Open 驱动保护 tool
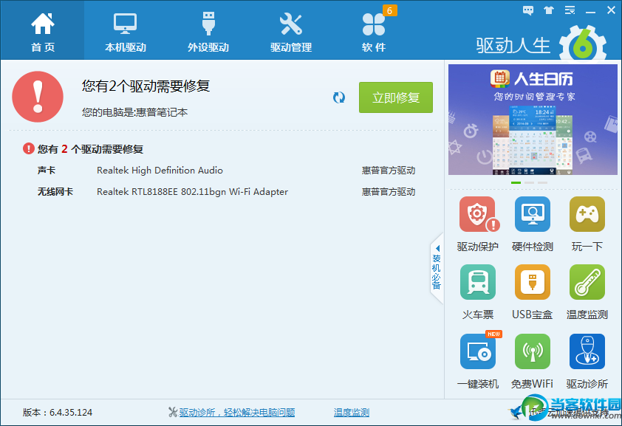Screen dimensions: 622x426 pos(478,224)
